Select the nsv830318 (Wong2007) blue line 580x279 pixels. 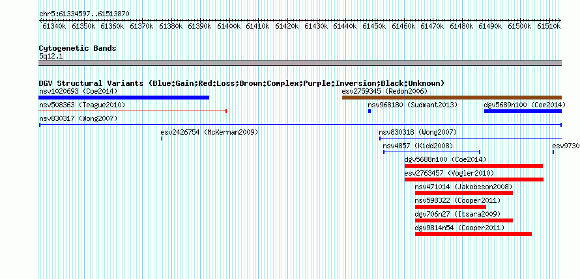pos(471,139)
